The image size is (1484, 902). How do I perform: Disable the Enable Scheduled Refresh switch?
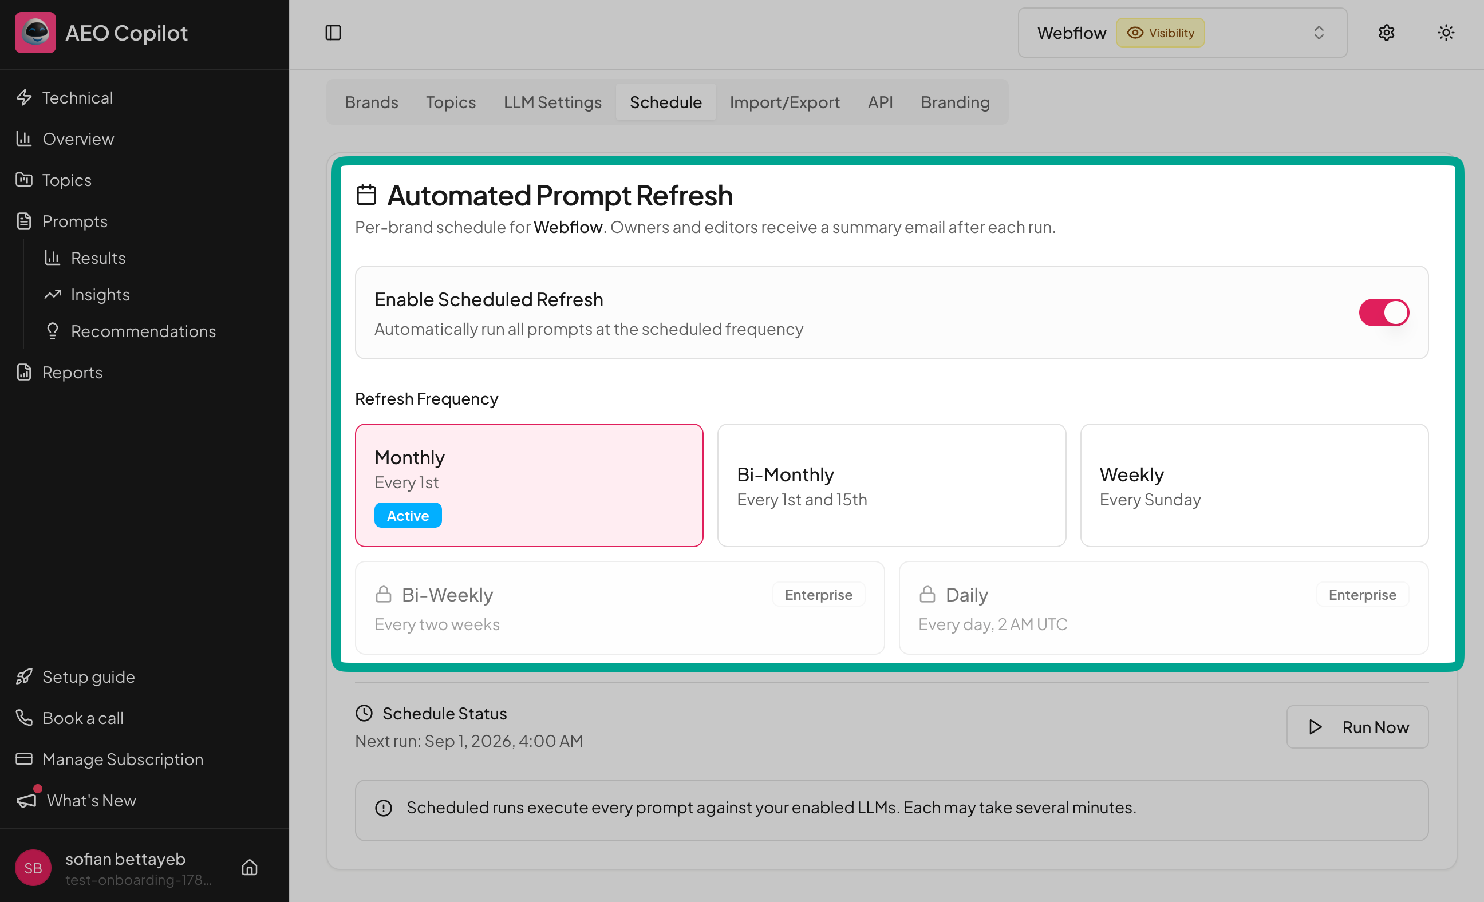coord(1384,312)
